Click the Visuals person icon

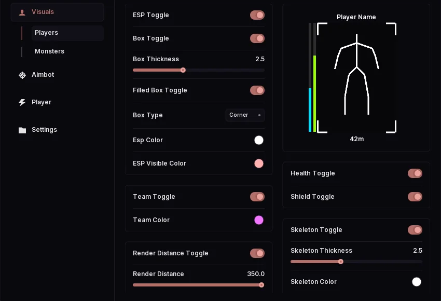pyautogui.click(x=22, y=12)
